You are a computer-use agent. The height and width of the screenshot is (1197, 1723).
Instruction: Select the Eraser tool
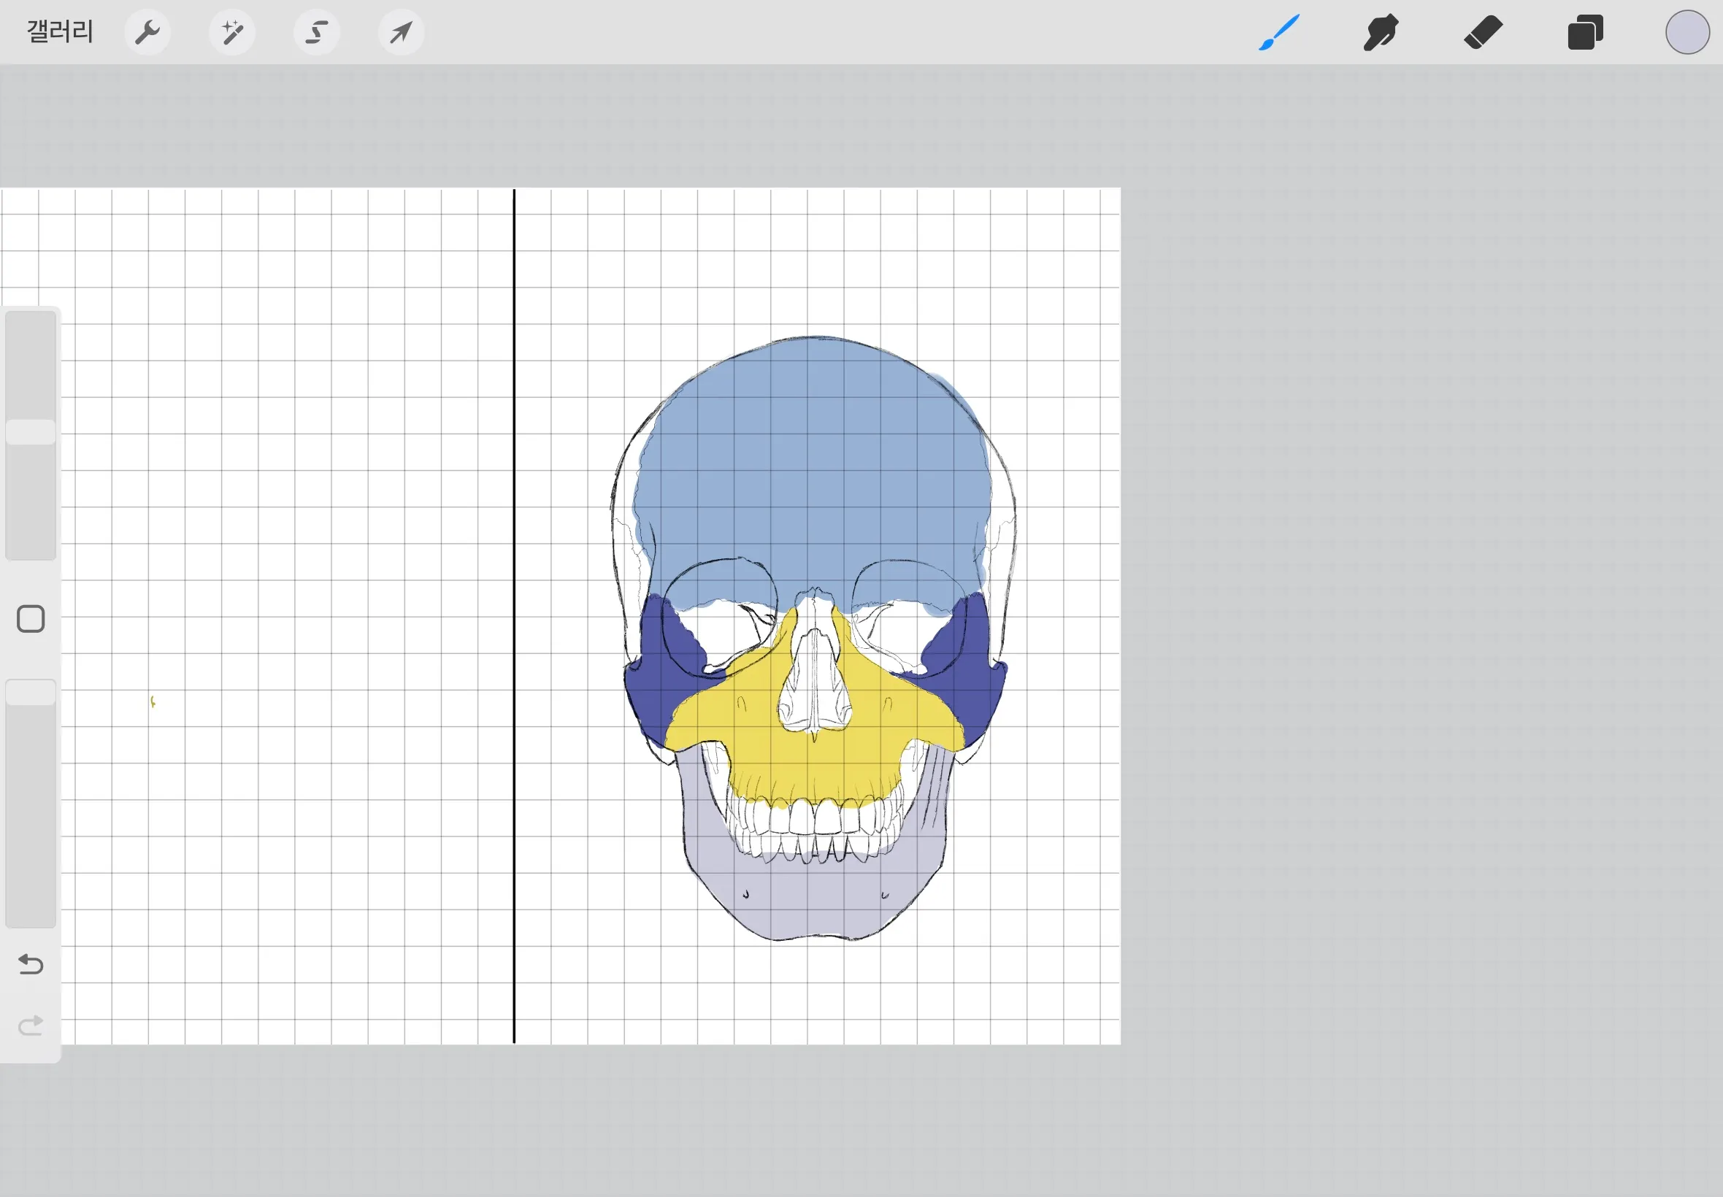[1483, 32]
